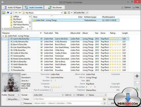Browse output folder with the folder icon

[x=104, y=99]
